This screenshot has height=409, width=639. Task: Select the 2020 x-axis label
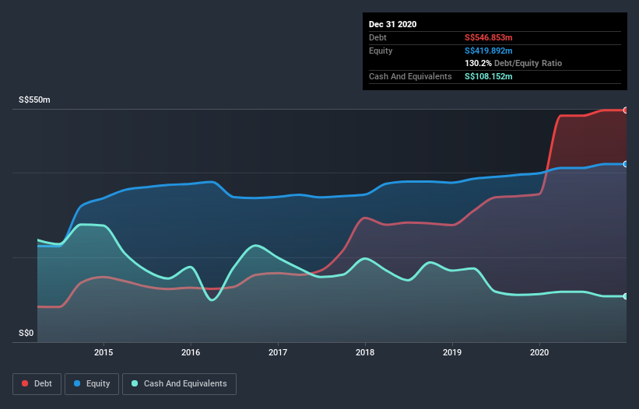click(539, 352)
